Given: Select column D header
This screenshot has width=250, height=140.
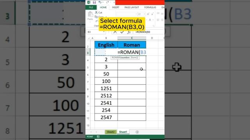Looking at the screenshot, I should tap(152, 38).
